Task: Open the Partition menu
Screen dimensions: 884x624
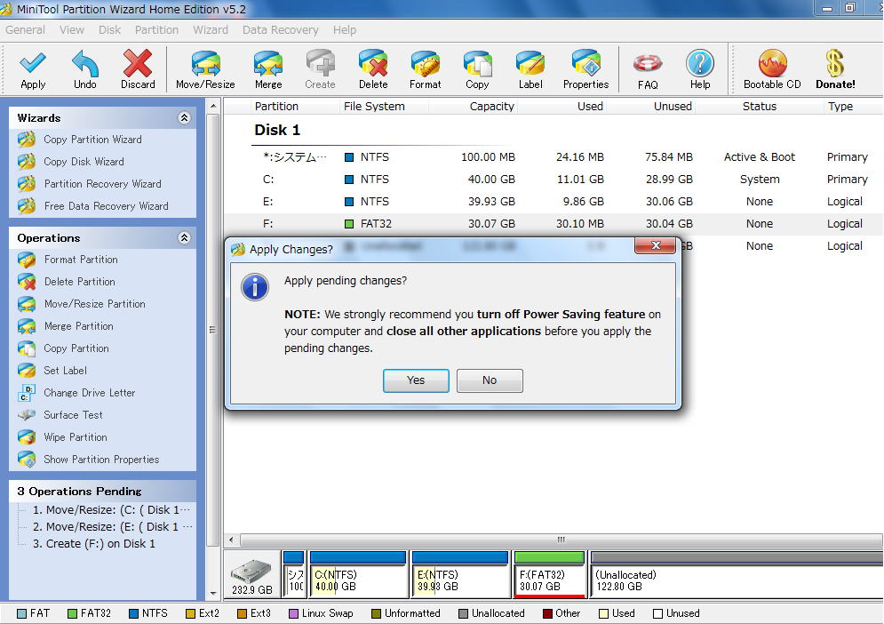Action: (x=156, y=30)
